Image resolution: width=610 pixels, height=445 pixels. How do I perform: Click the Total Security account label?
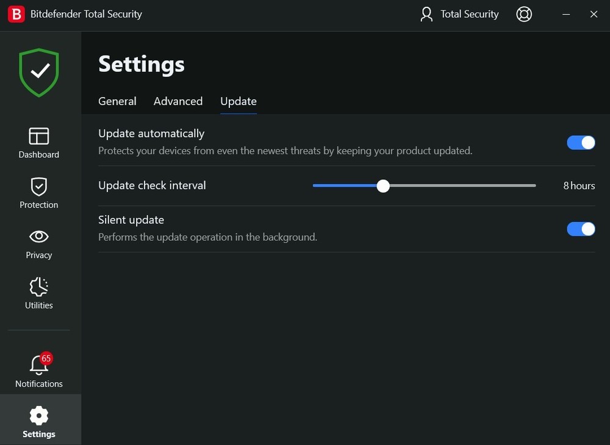tap(469, 14)
